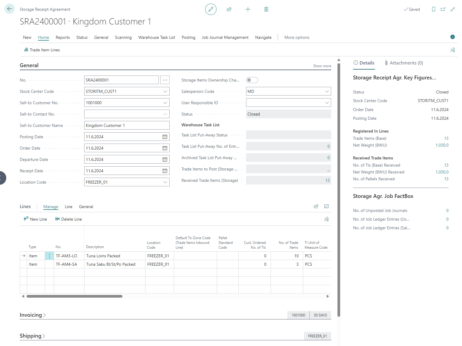Image resolution: width=462 pixels, height=346 pixels.
Task: Expand the Location Code dropdown
Action: coord(165,182)
